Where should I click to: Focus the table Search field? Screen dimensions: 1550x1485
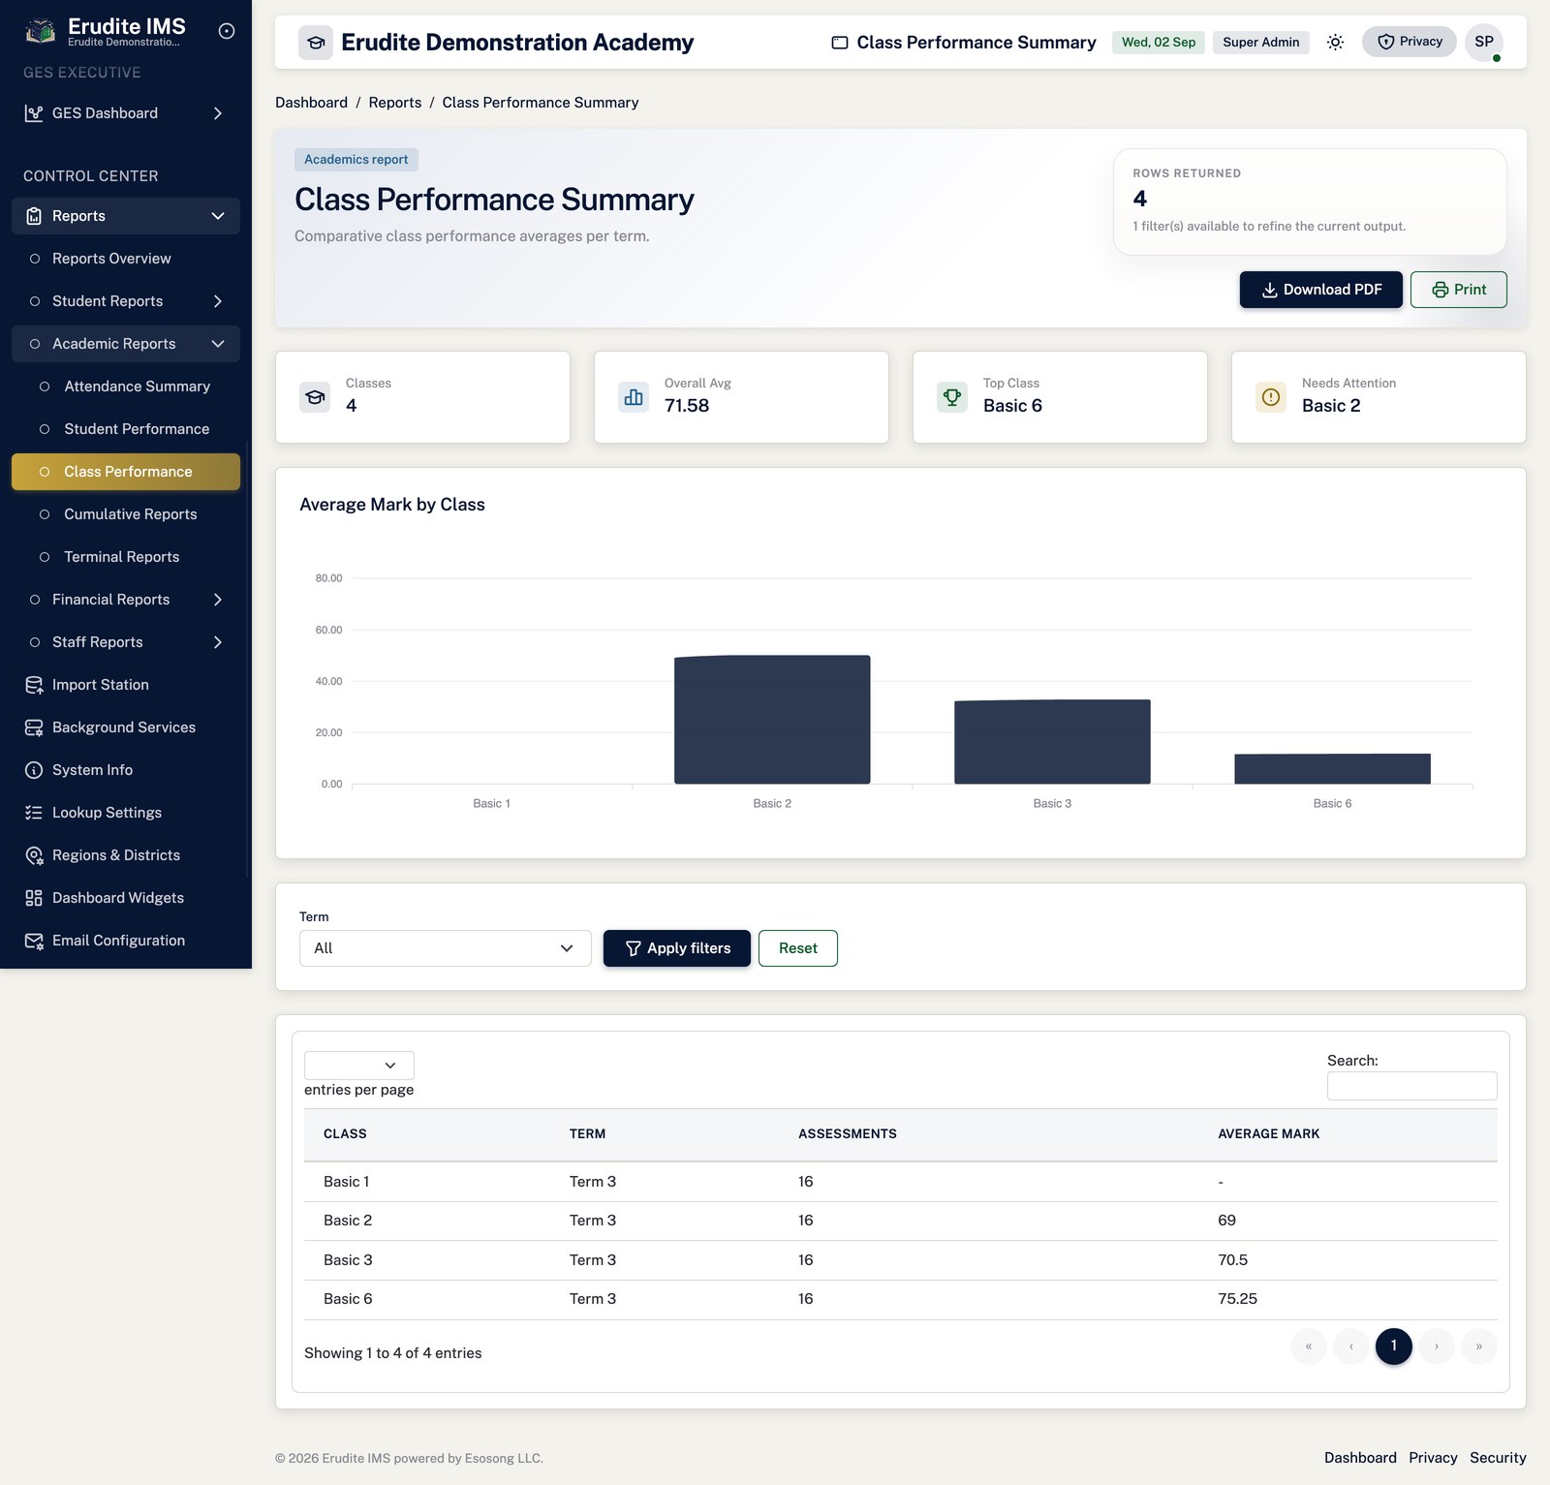click(x=1412, y=1086)
